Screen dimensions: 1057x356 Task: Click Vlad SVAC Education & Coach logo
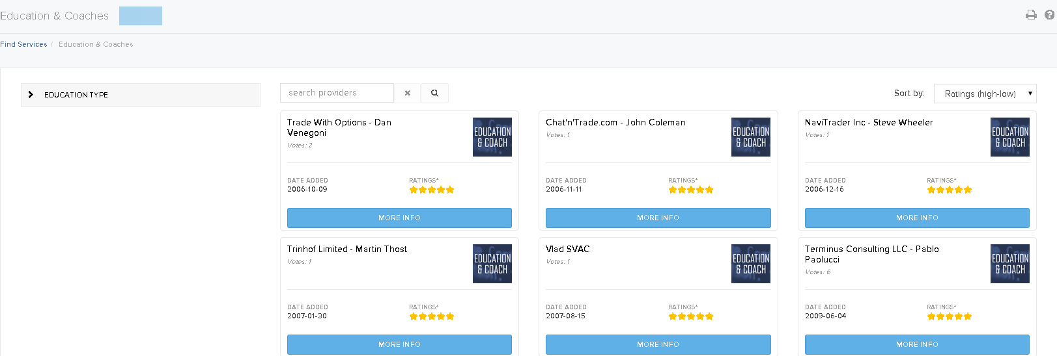point(750,264)
